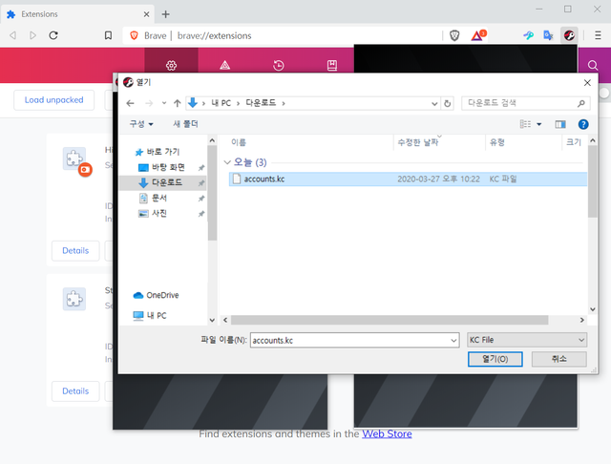Select OneDrive in the sidebar
611x464 pixels.
click(156, 295)
